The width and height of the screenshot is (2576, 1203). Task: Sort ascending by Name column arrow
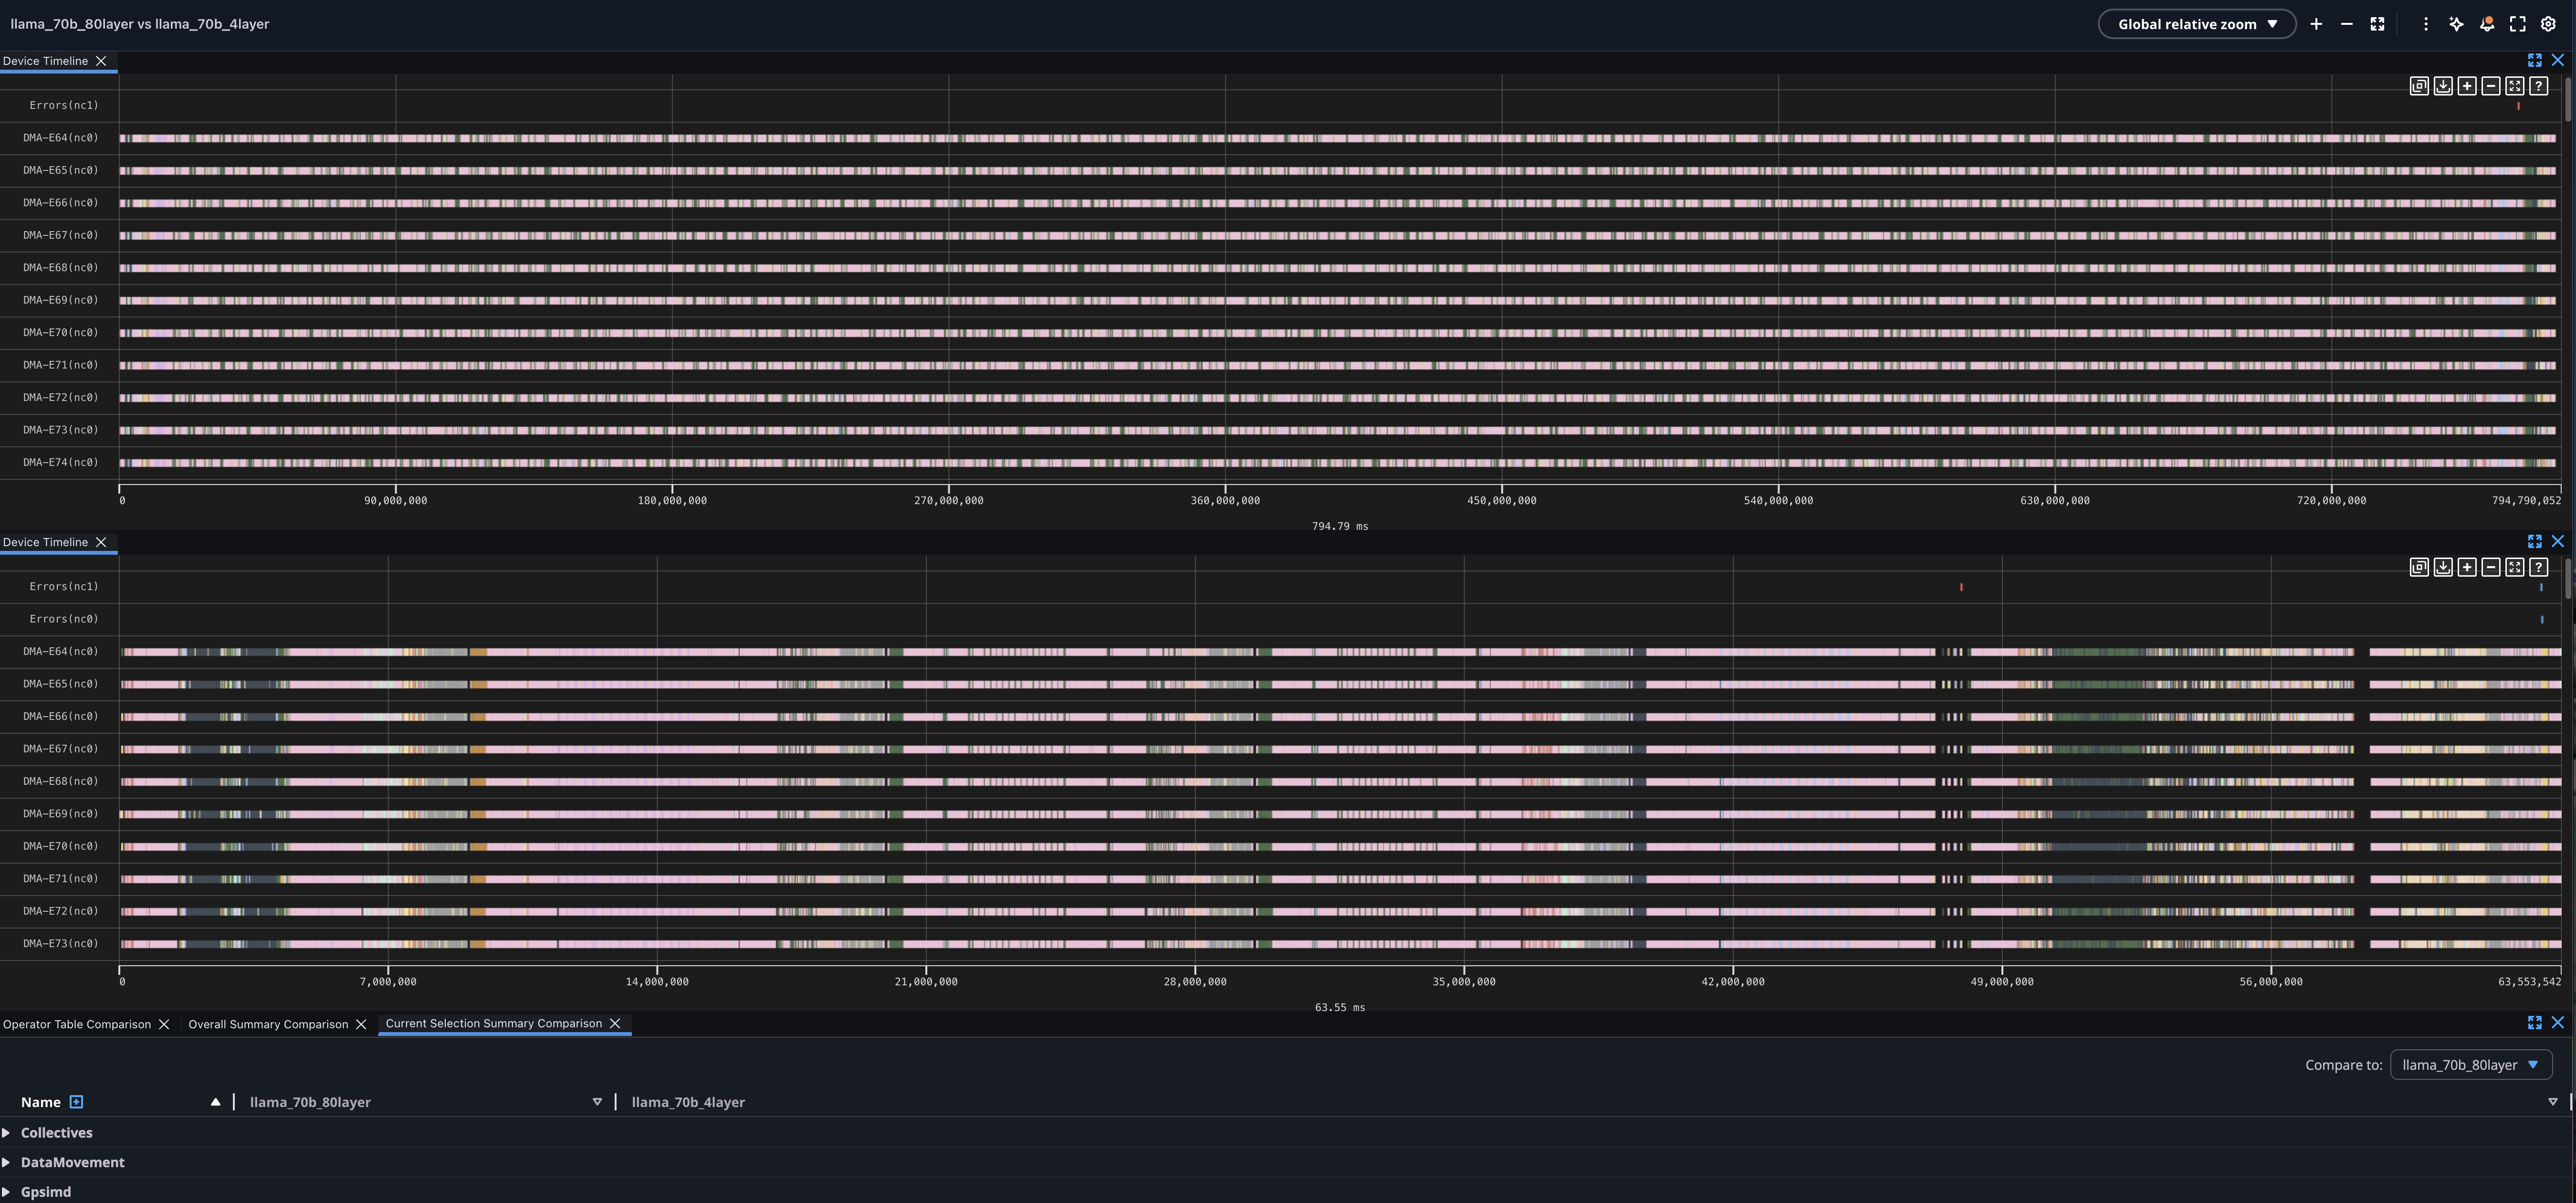pos(215,1102)
